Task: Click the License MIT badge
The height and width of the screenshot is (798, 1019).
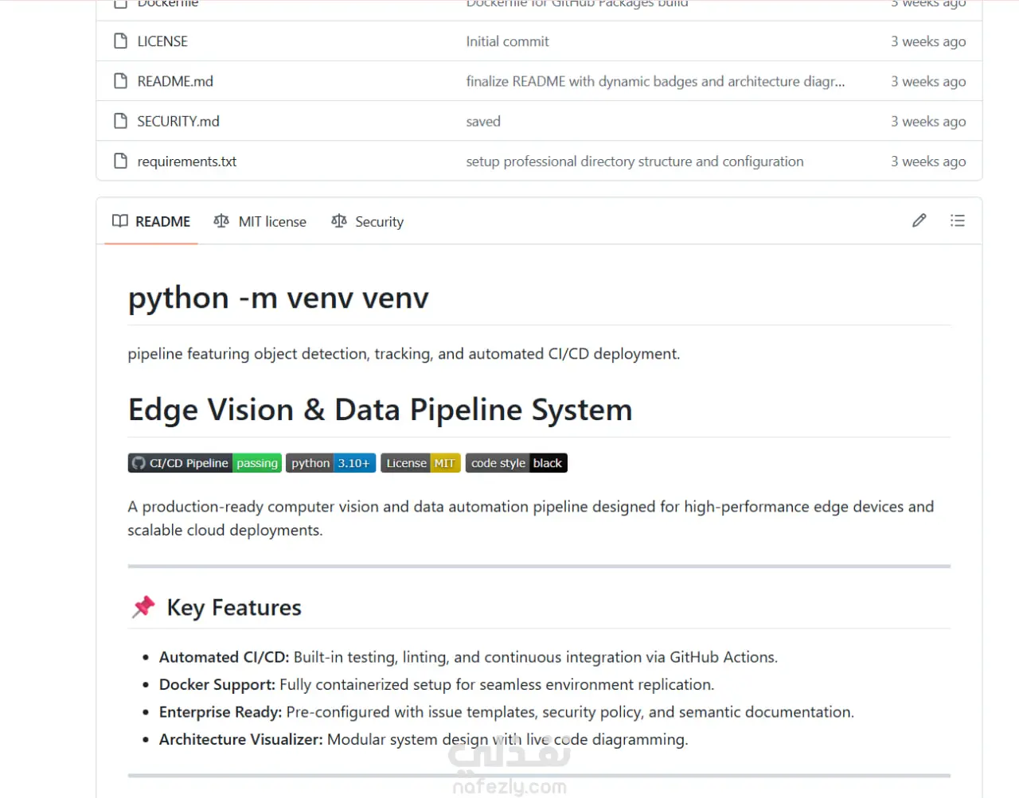Action: 420,463
